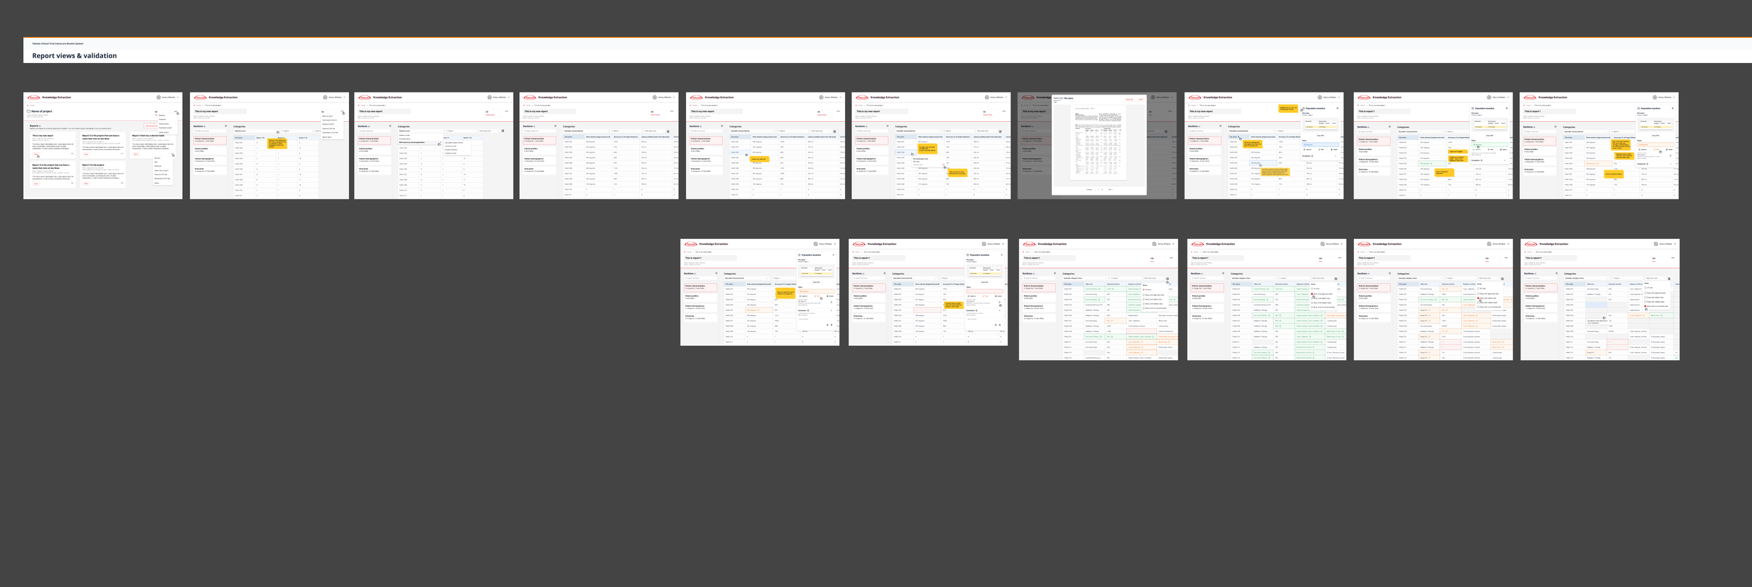Click 'Knowledge Extraction' title in the fifth top-row frame
1752x587 pixels.
[x=719, y=97]
